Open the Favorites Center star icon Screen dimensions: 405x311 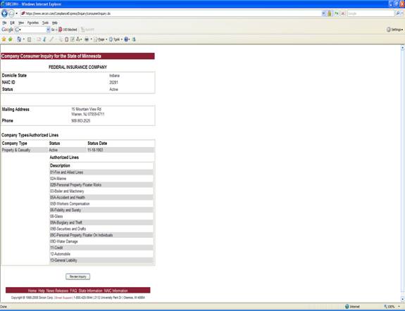pos(4,39)
